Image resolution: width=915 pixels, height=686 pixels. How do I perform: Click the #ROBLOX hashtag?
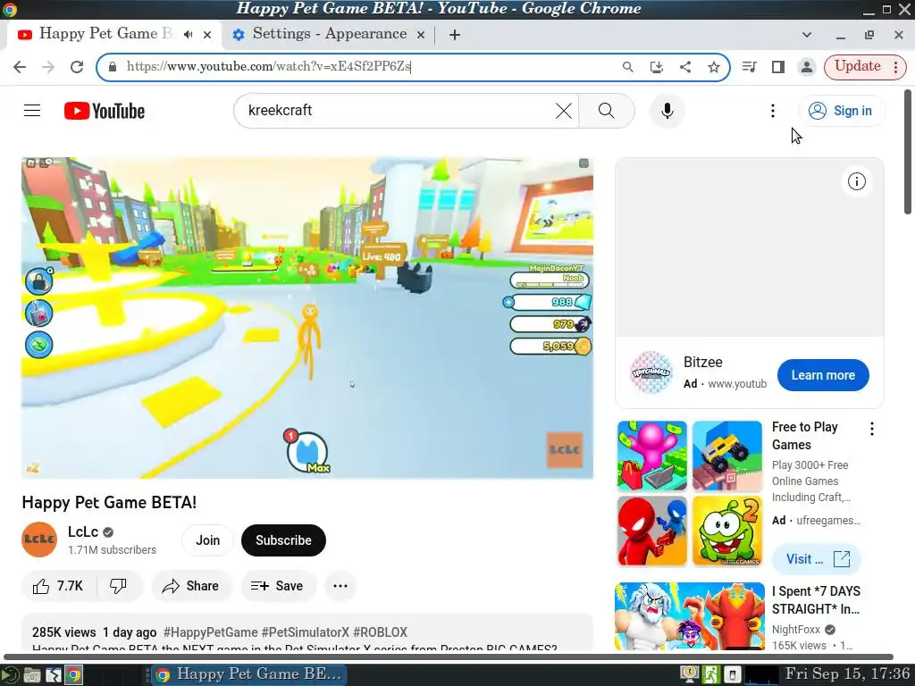click(x=380, y=632)
